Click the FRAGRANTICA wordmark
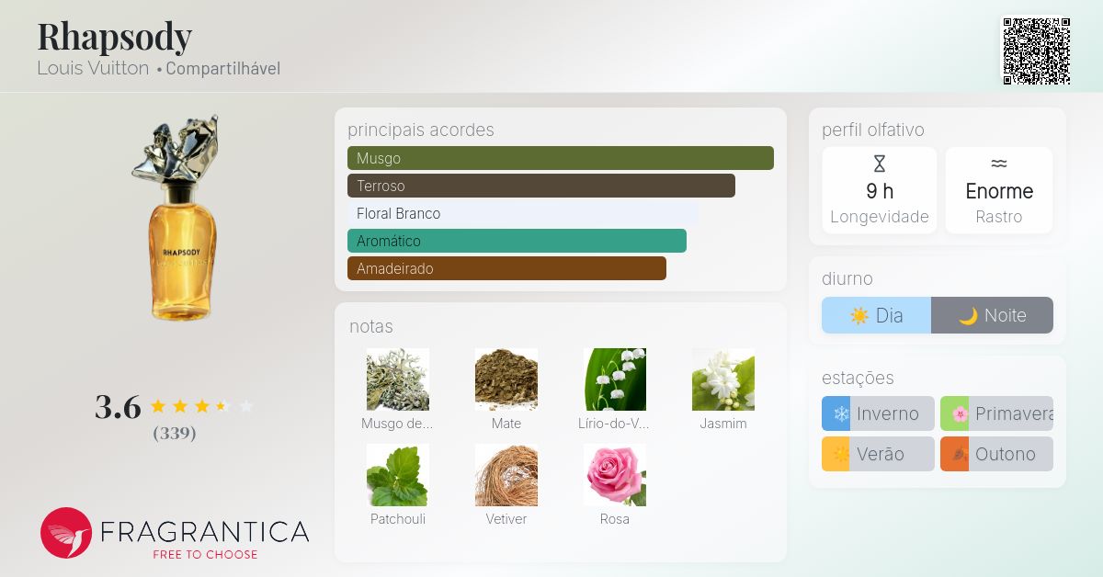Viewport: 1103px width, 577px height. pyautogui.click(x=204, y=532)
